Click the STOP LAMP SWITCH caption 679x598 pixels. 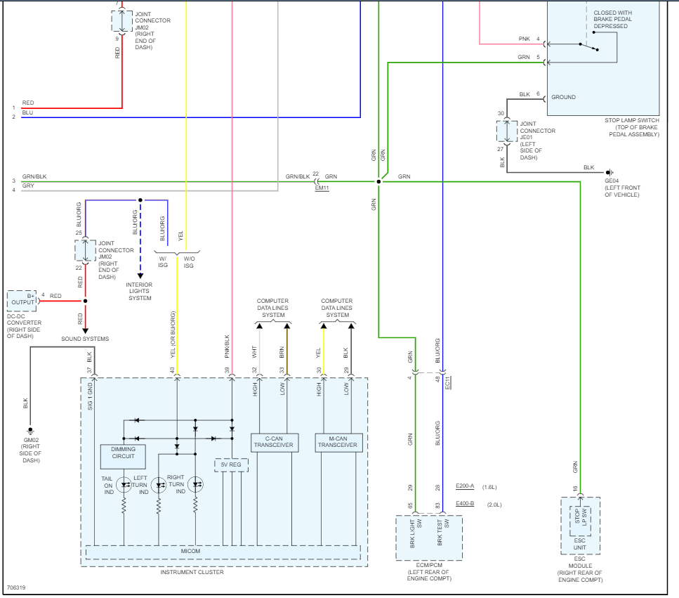pyautogui.click(x=632, y=127)
